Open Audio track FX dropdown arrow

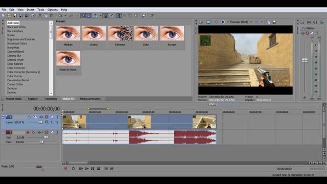(43, 132)
